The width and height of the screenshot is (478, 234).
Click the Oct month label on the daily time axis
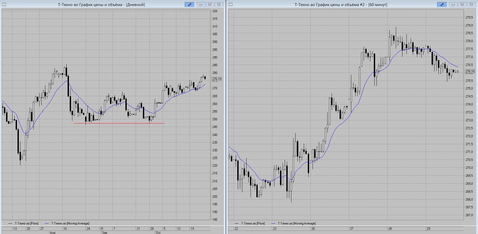(158, 232)
